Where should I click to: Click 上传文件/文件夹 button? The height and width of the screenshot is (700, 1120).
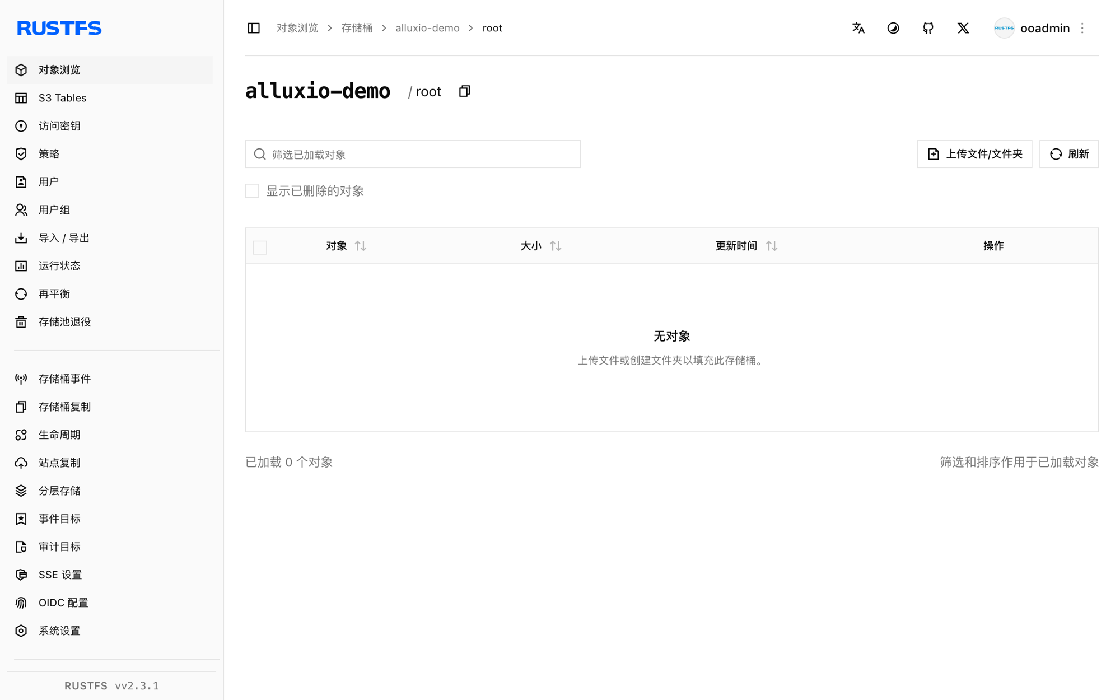(x=974, y=154)
